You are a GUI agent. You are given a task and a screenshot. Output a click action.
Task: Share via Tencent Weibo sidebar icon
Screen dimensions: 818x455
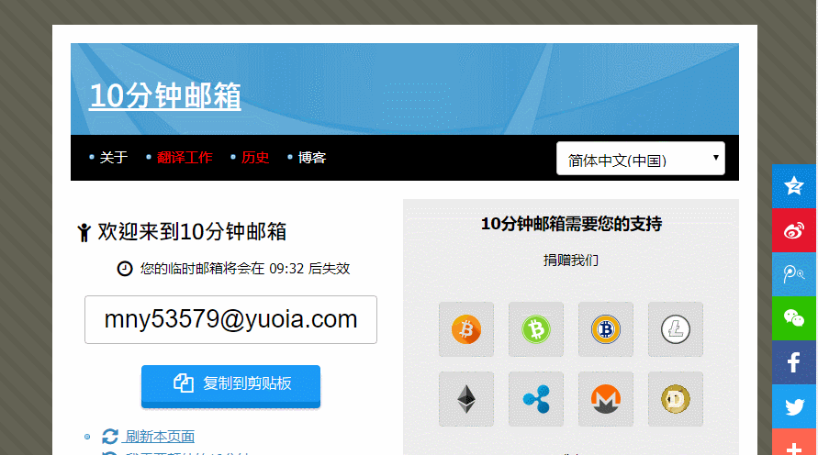pos(794,274)
